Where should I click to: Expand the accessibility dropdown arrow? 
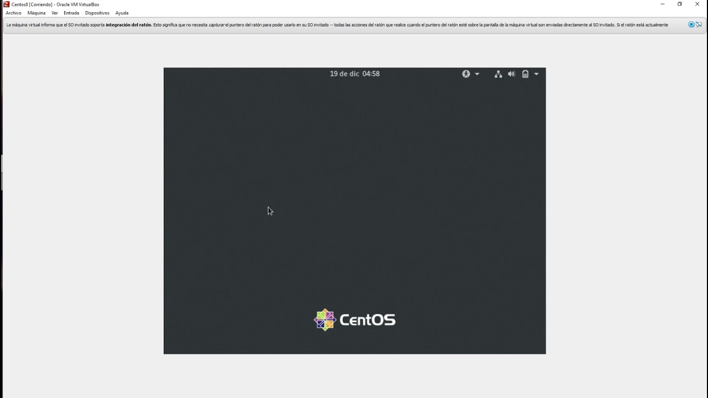point(477,74)
